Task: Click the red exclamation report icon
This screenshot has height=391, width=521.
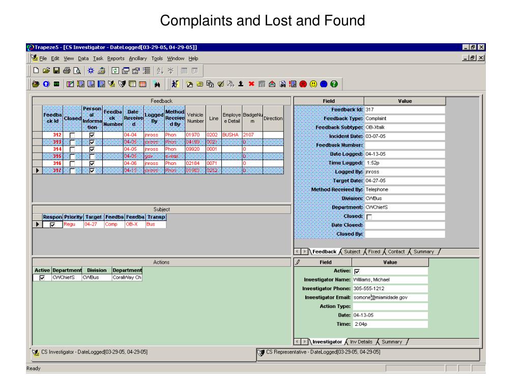Action: click(x=293, y=84)
